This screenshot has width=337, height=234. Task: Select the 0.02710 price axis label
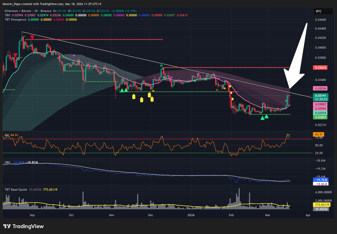tap(320, 125)
